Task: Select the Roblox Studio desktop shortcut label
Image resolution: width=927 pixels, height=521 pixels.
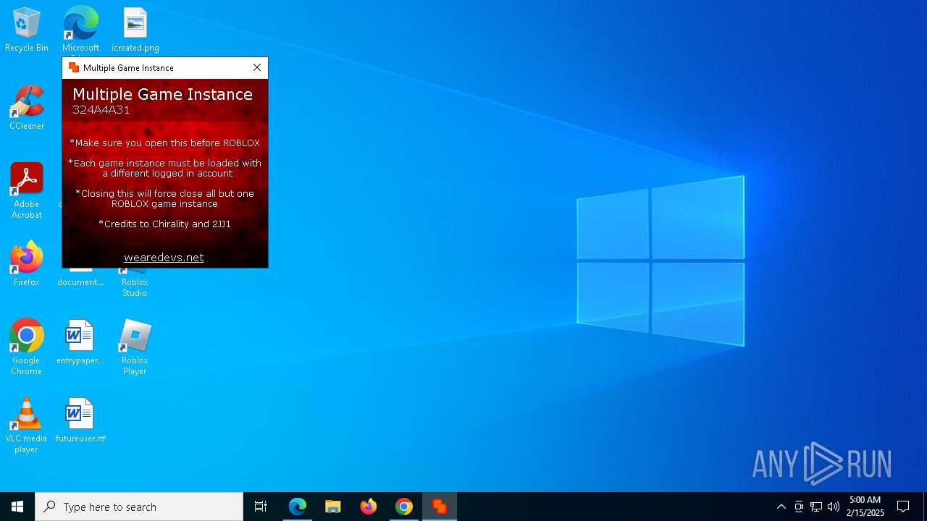Action: [x=135, y=287]
